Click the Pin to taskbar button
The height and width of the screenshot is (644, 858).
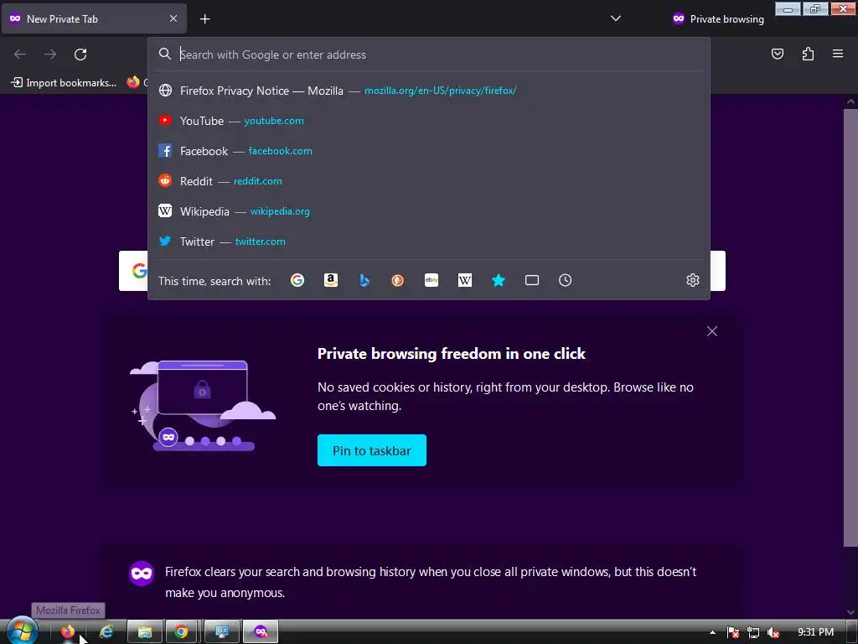click(371, 450)
